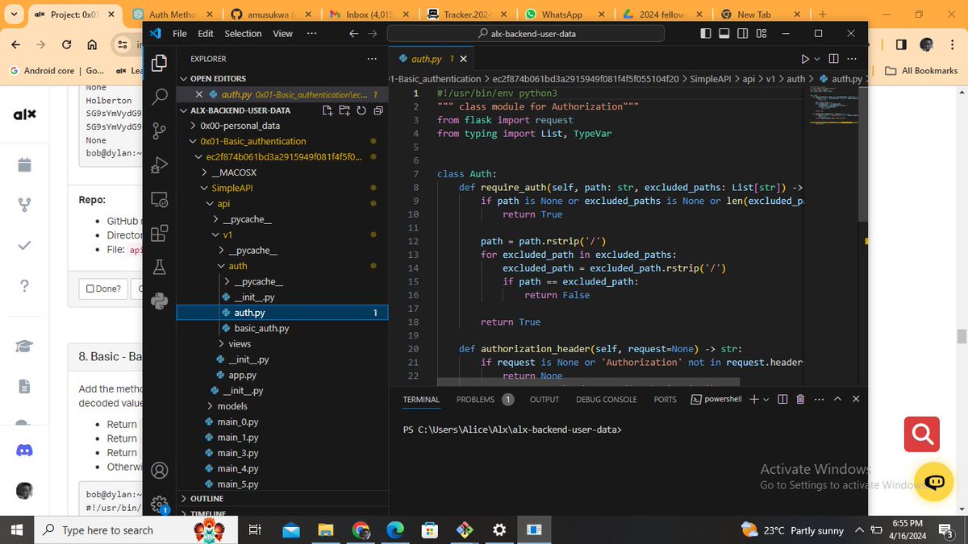Open Remote Explorer view
968x544 pixels.
click(160, 199)
